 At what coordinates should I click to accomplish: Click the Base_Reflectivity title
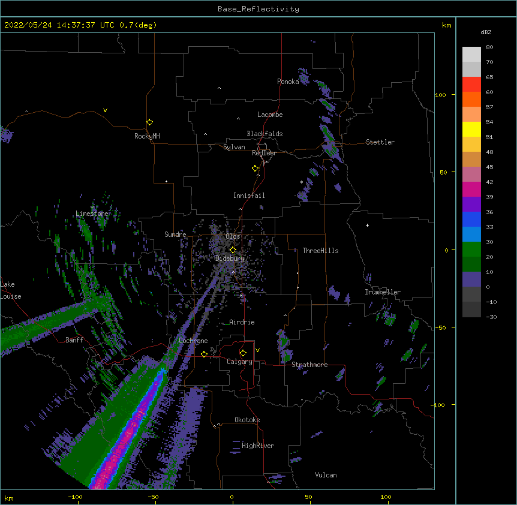coord(258,9)
